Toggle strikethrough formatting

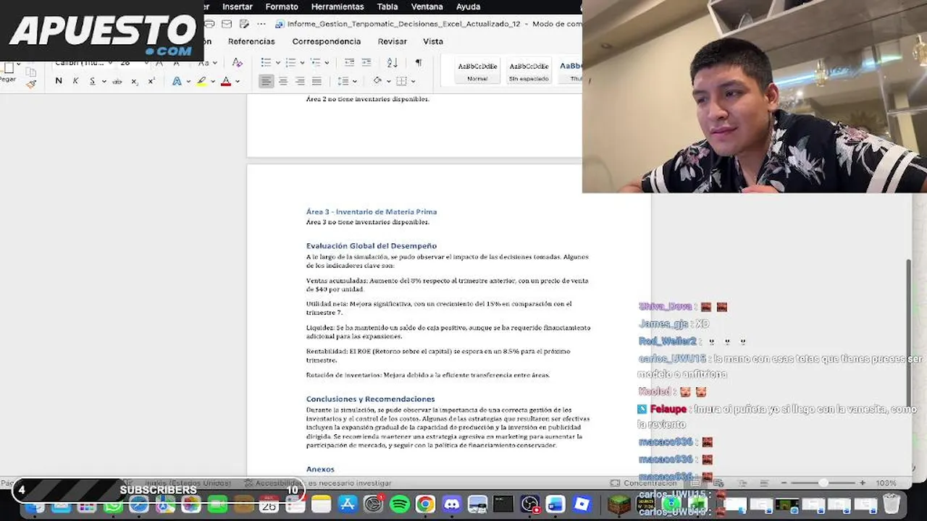(x=117, y=81)
